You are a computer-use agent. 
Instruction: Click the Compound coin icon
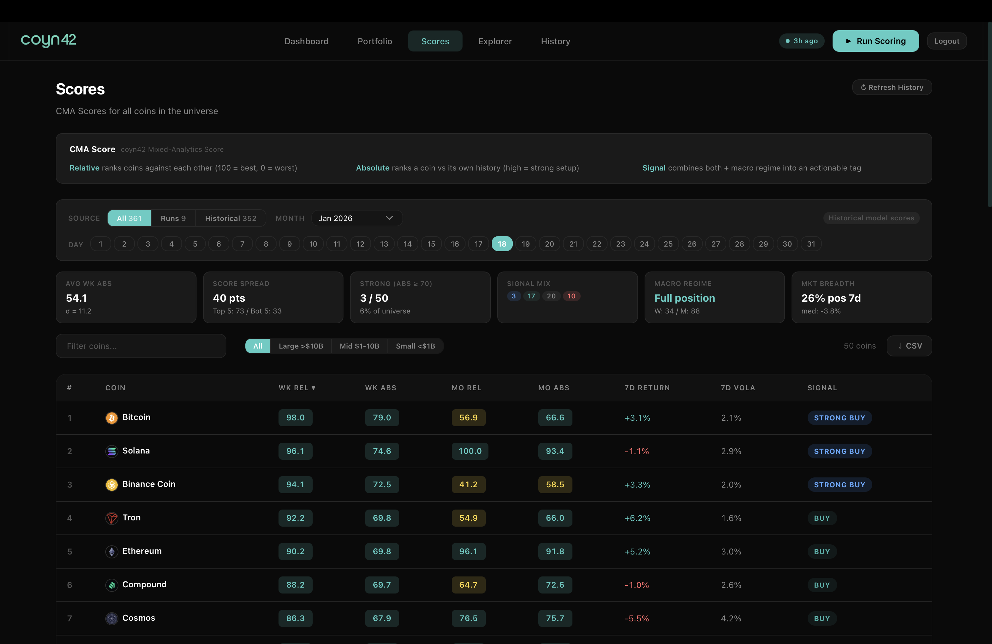[111, 585]
